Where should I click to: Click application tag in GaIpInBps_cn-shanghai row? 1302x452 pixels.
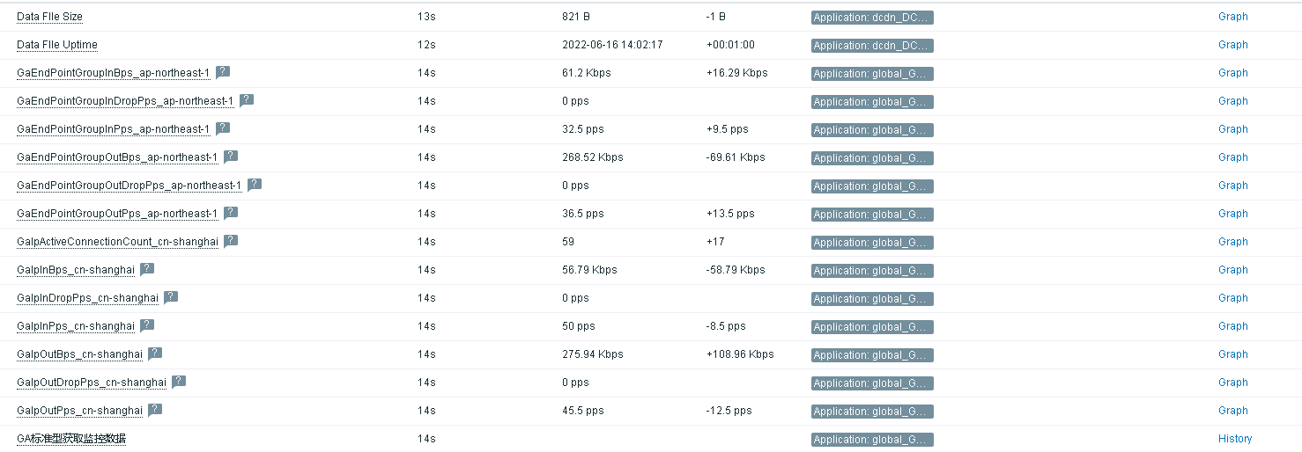coord(872,271)
